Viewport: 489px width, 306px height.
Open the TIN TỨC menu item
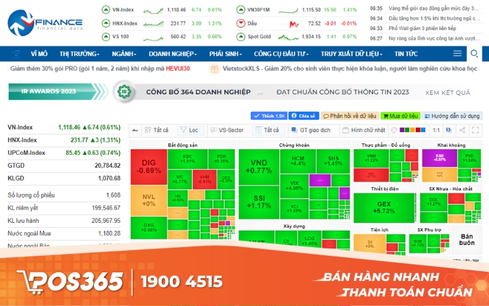tap(406, 54)
